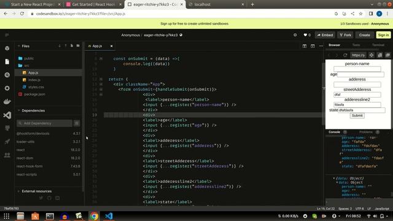The width and height of the screenshot is (393, 221).
Task: Click the Embed button
Action: point(325,35)
